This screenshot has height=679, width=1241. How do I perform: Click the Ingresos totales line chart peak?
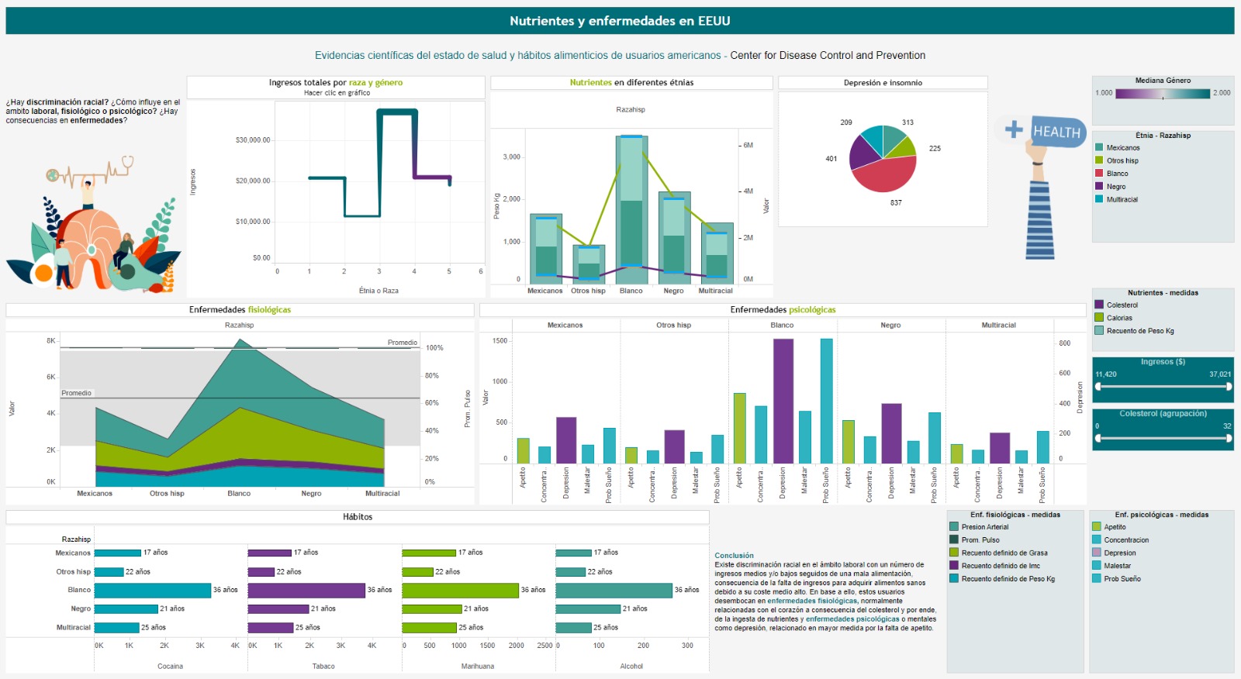coord(397,112)
